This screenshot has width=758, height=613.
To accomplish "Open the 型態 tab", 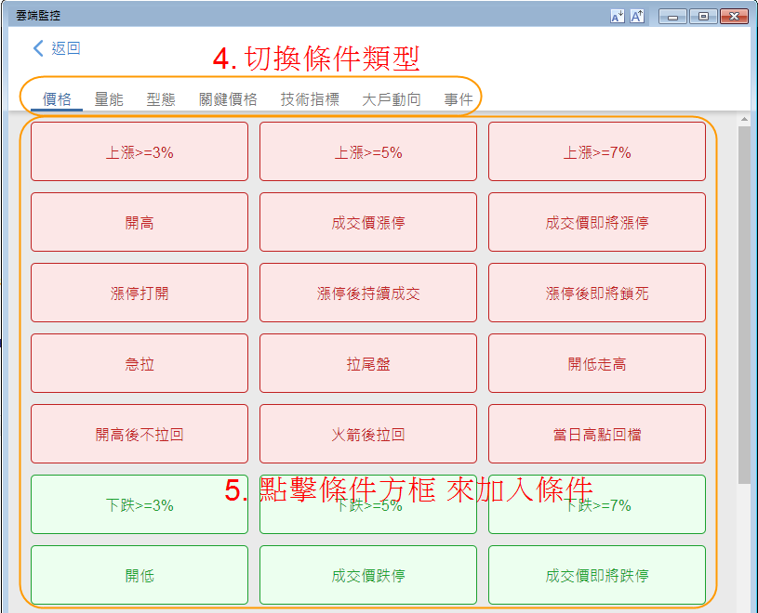I will tap(161, 99).
